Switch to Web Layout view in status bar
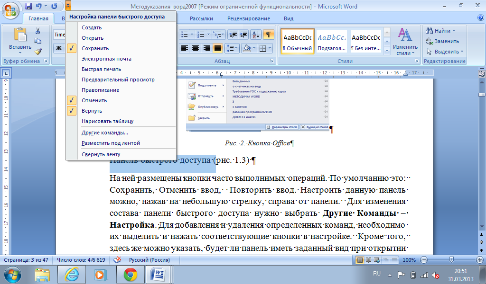 (x=376, y=260)
